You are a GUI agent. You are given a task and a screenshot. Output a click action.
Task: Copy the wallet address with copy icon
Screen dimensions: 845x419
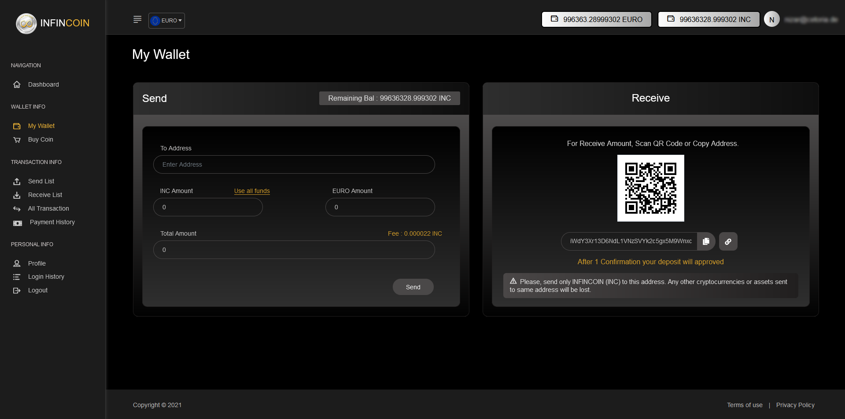pos(706,241)
